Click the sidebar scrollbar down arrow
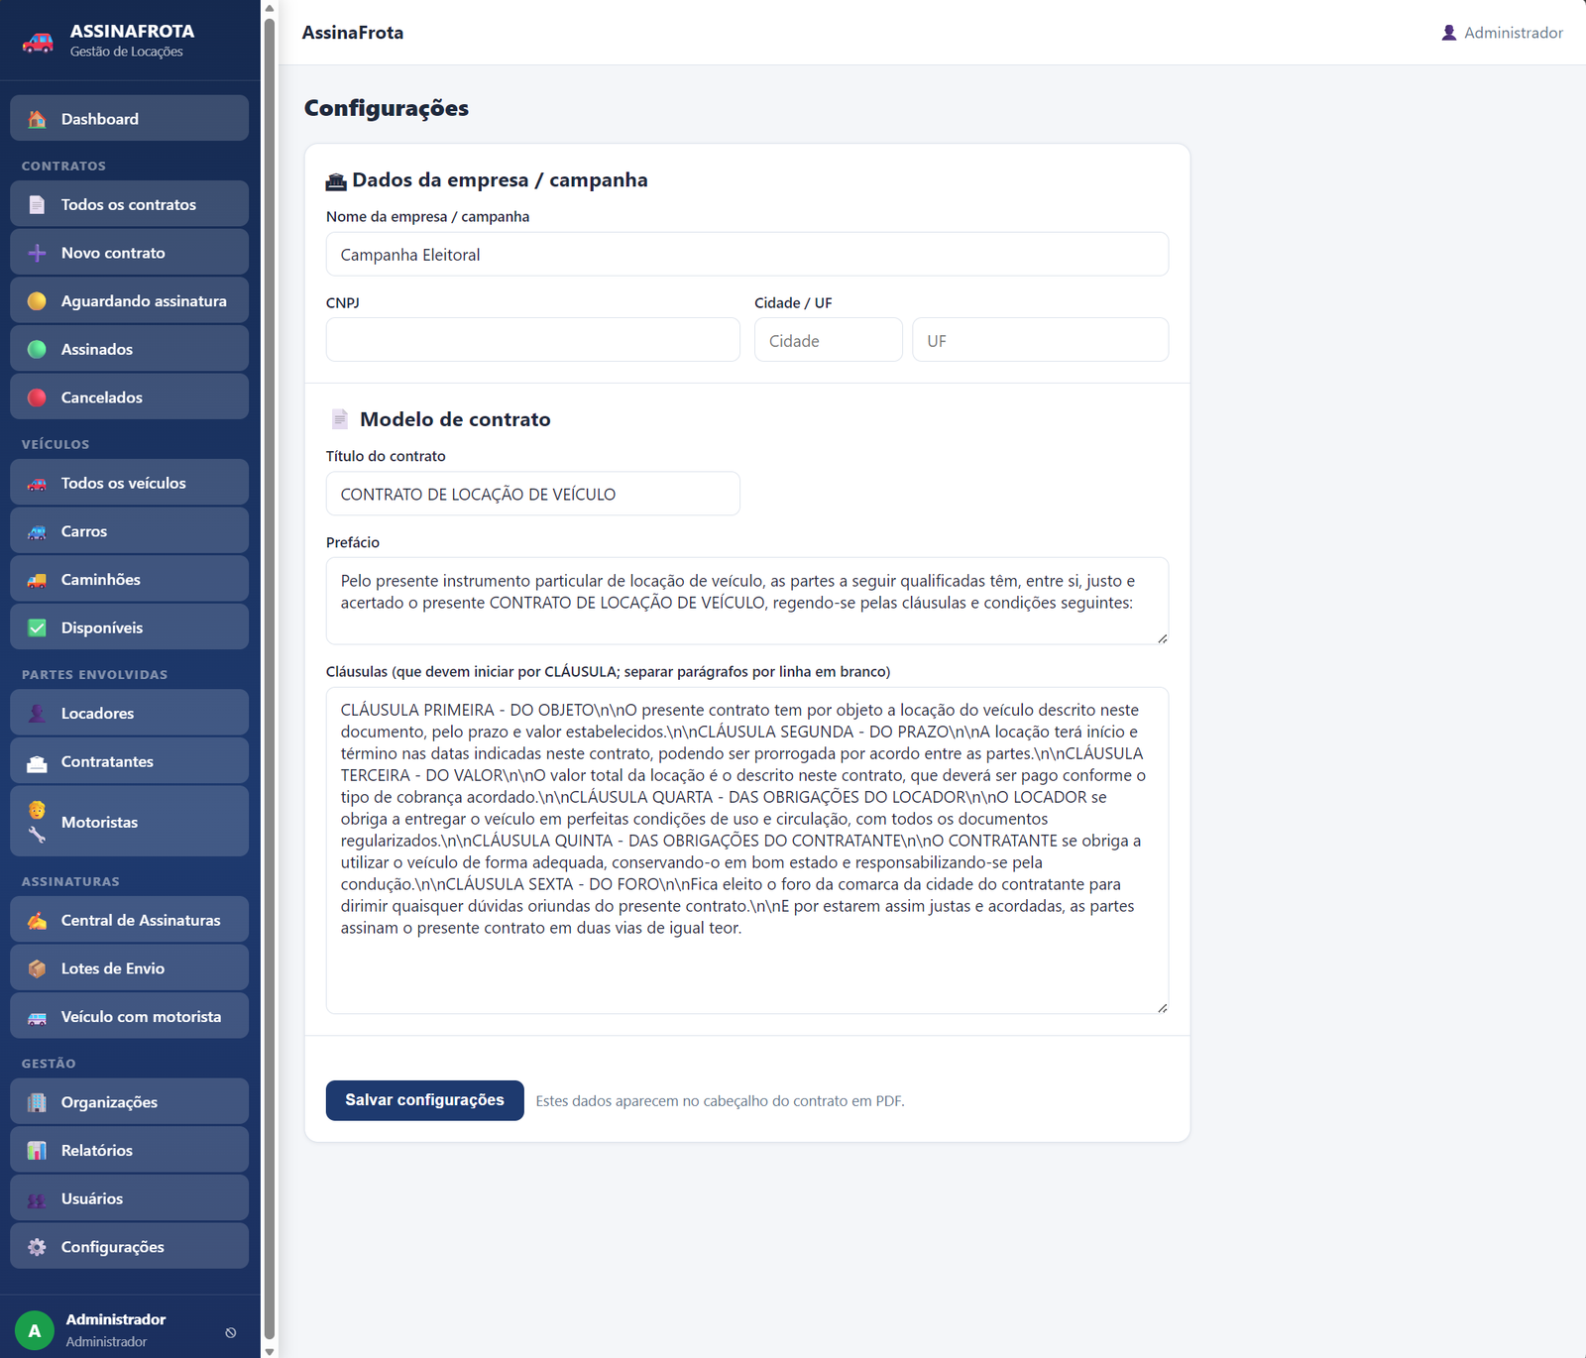1586x1358 pixels. click(x=270, y=1351)
